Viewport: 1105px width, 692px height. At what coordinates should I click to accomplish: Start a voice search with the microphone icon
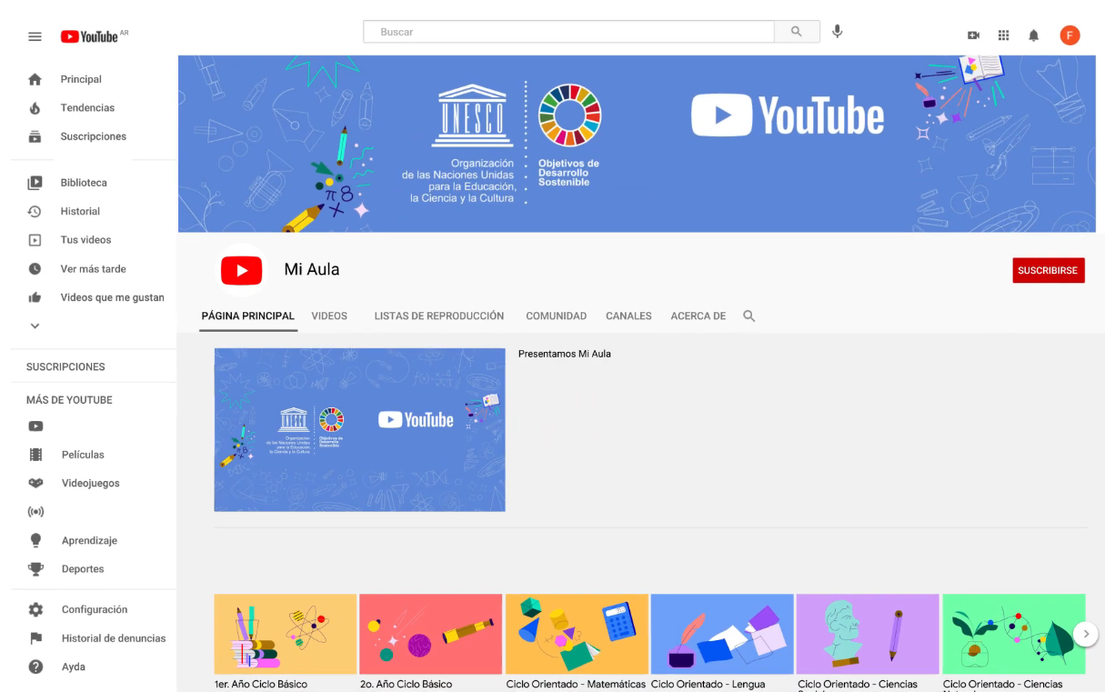pyautogui.click(x=837, y=31)
